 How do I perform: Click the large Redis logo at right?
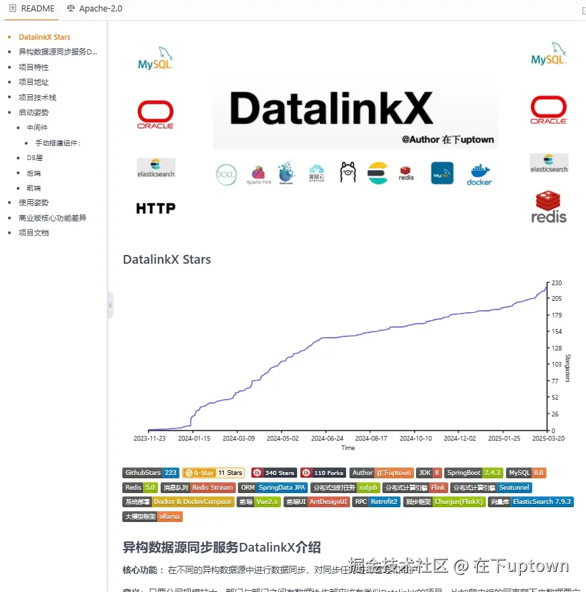(549, 207)
